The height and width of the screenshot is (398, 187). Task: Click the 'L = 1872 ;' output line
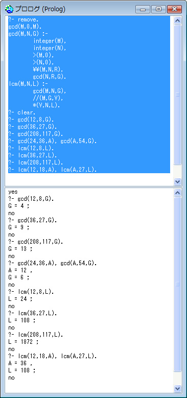click(x=24, y=342)
